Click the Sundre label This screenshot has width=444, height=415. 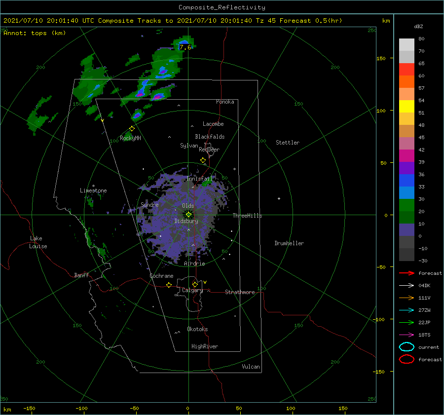(149, 204)
